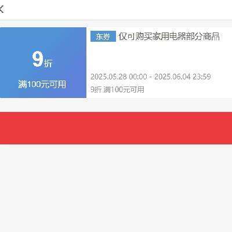Tap the white 满100元可用 label in blue panel
This screenshot has height=232, width=232.
(42, 84)
